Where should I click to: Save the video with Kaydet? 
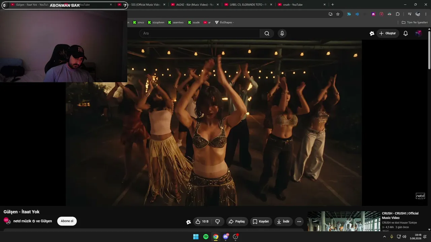coord(261,221)
